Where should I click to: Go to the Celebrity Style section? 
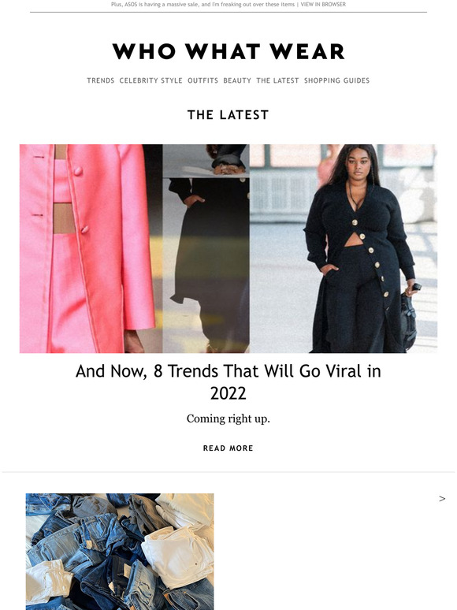(x=150, y=80)
